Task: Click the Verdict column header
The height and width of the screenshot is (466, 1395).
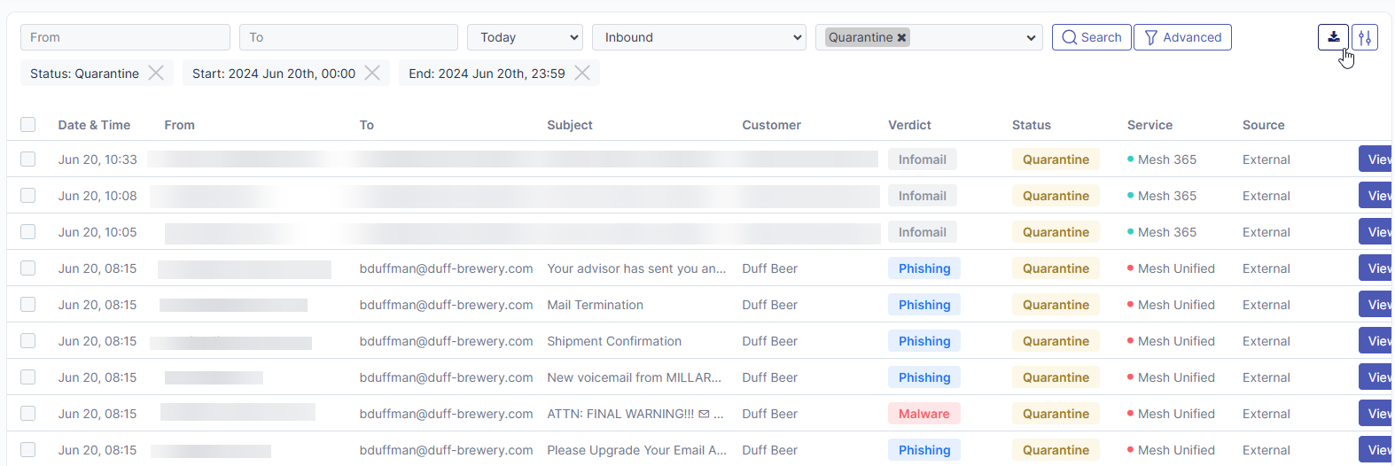Action: click(909, 125)
